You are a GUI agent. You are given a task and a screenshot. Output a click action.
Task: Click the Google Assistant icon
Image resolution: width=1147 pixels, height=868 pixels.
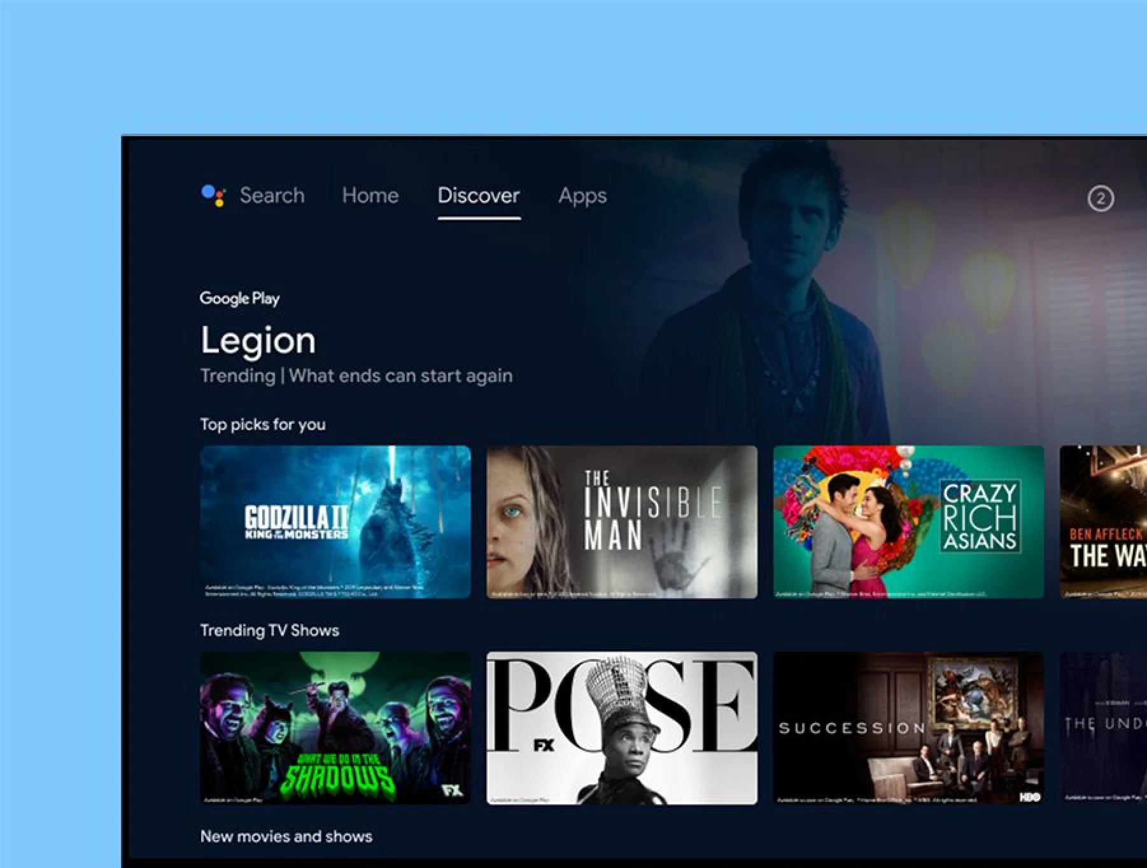pos(213,195)
